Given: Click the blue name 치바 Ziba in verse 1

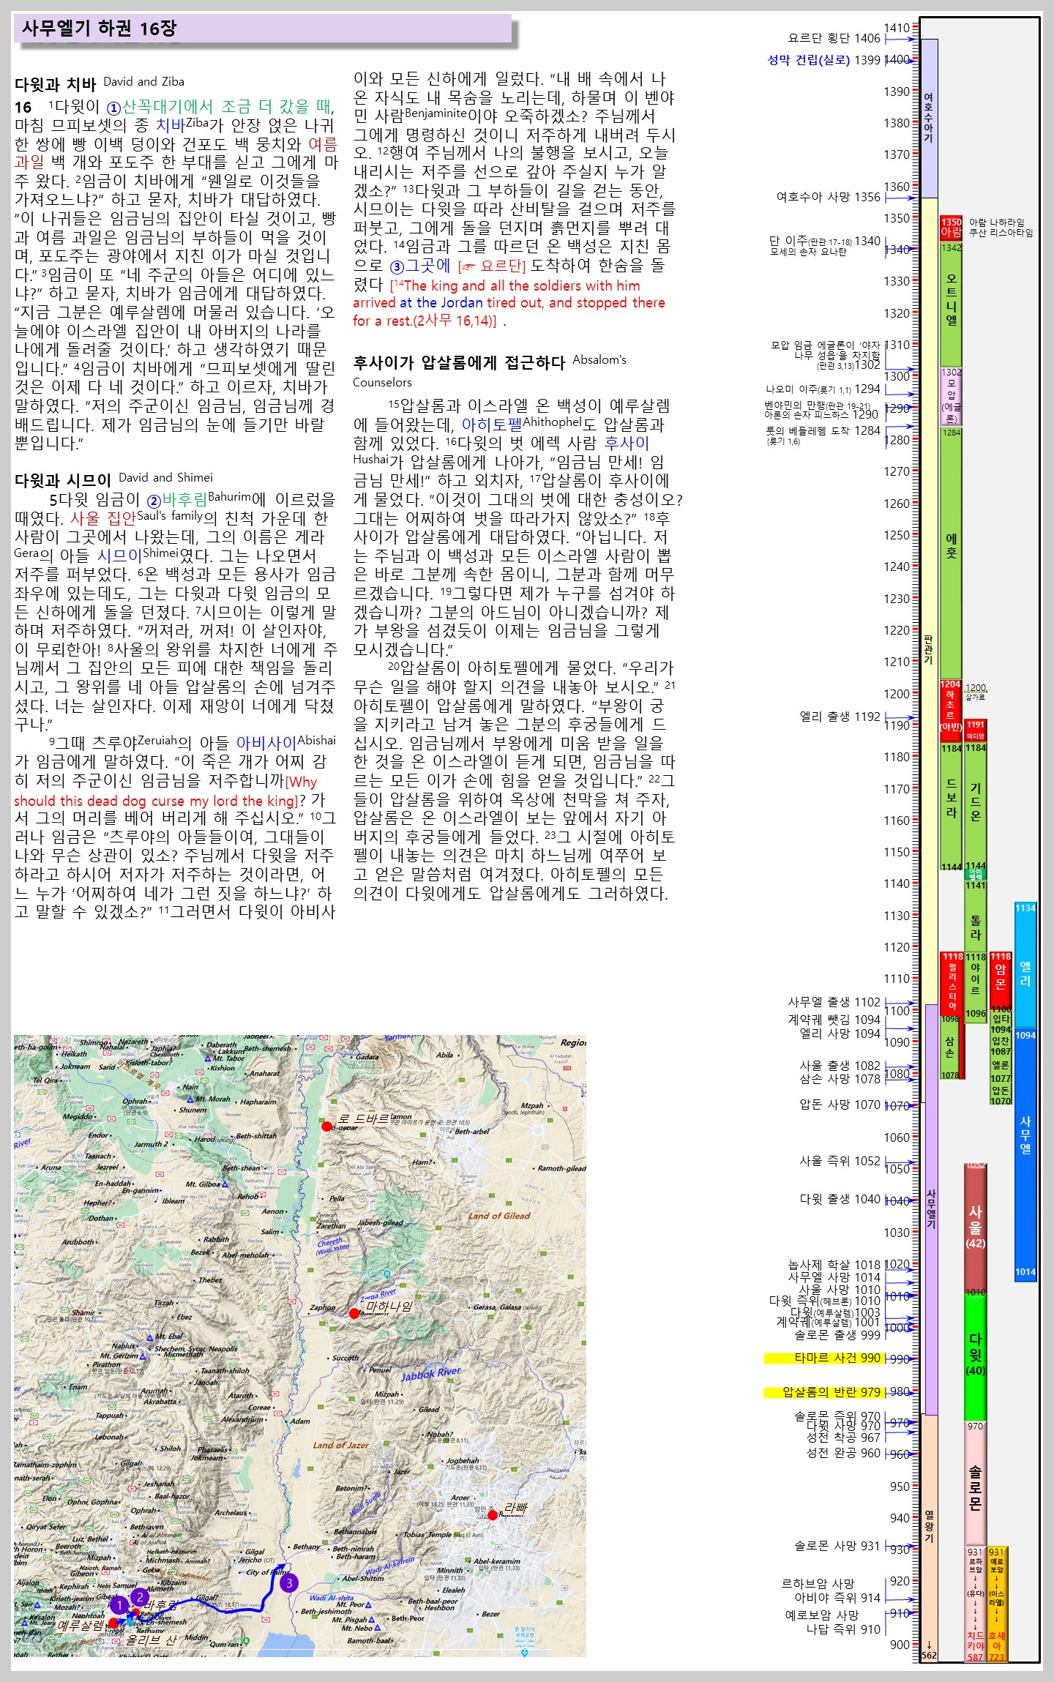Looking at the screenshot, I should (182, 124).
